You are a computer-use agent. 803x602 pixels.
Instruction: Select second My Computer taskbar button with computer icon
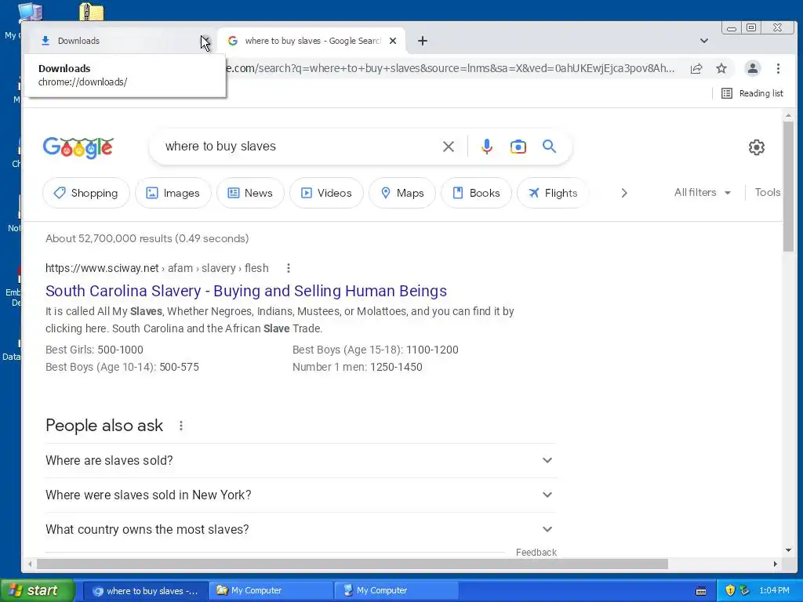pos(396,591)
